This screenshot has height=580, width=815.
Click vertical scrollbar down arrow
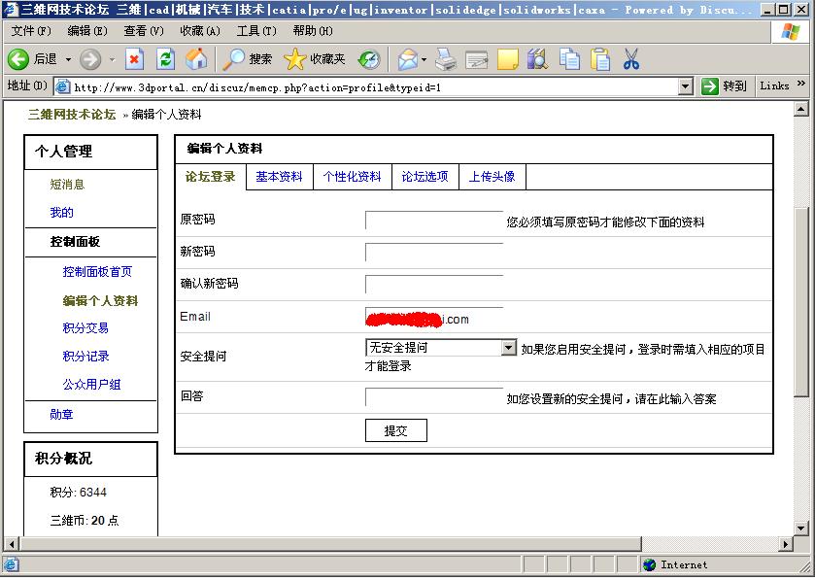[x=801, y=529]
